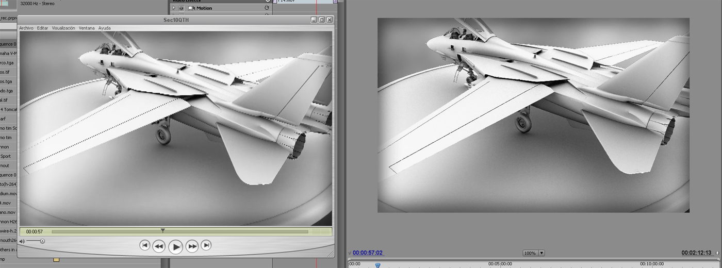Close the Sec10QTH window
This screenshot has height=268, width=722.
point(330,20)
